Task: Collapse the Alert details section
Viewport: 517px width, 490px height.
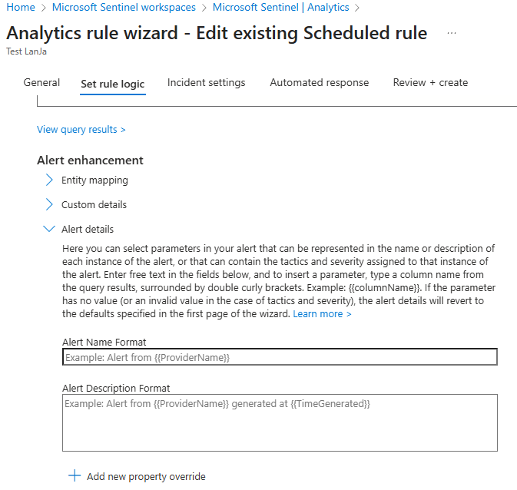Action: tap(49, 229)
